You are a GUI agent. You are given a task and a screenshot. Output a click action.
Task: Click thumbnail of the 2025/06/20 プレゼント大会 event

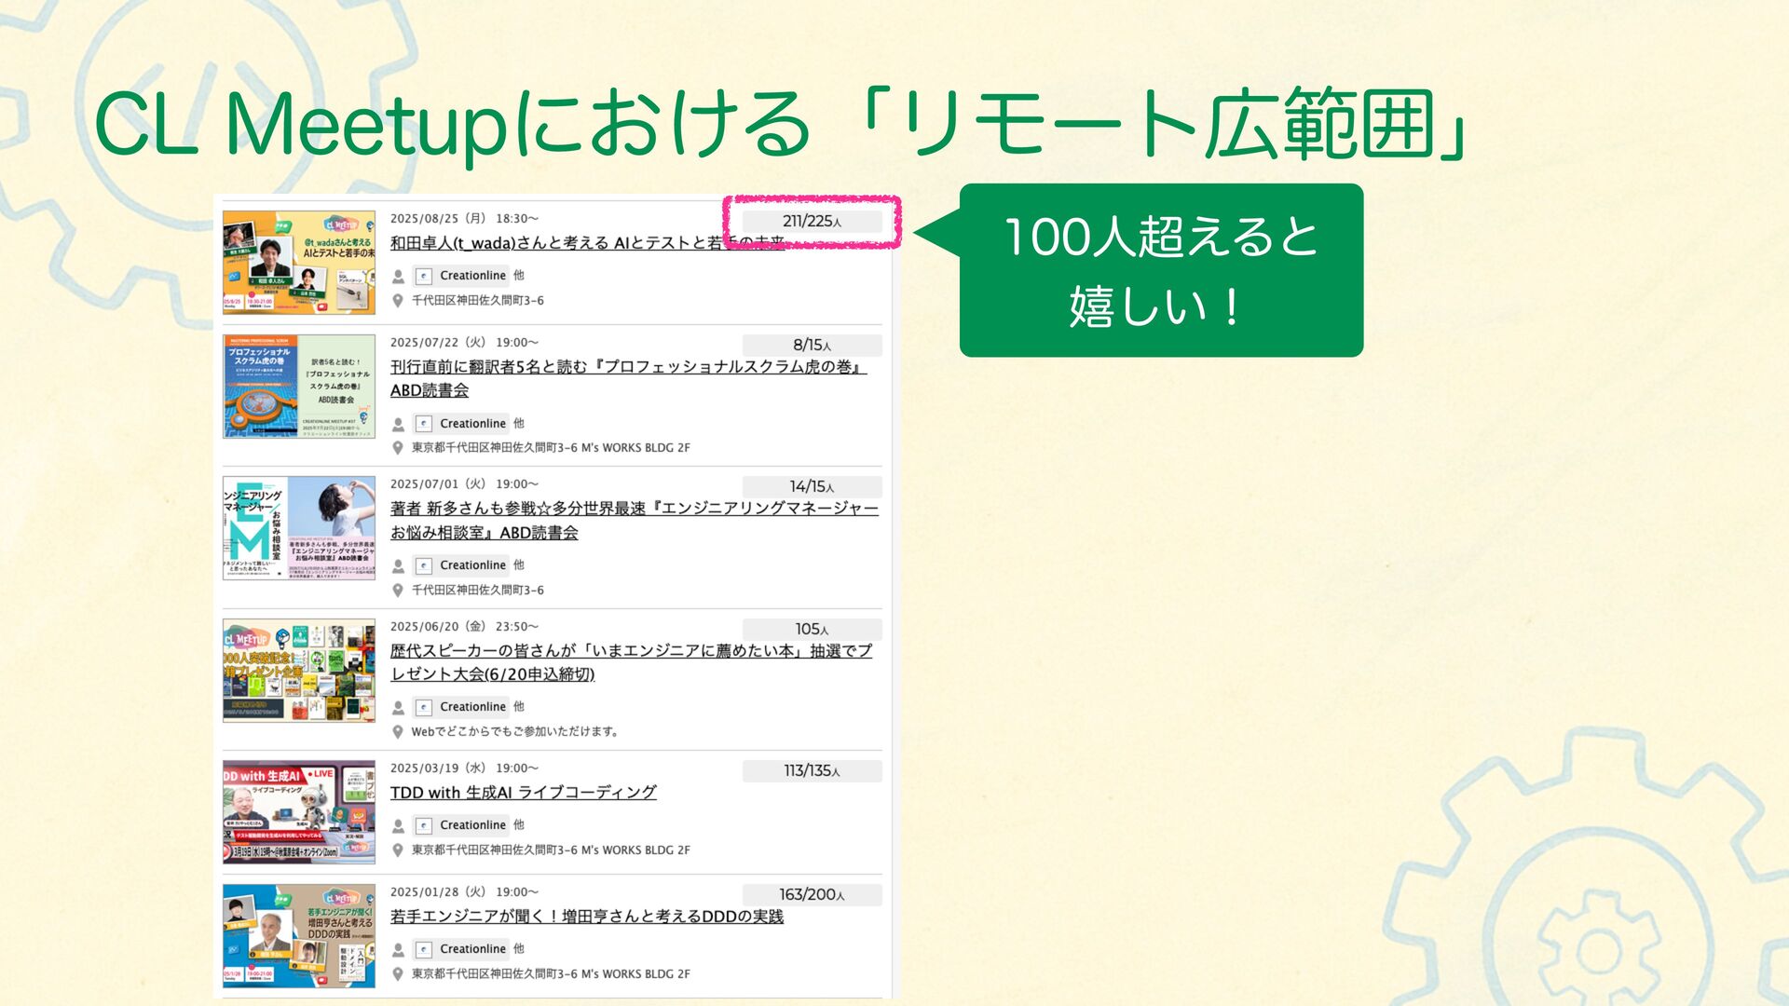coord(299,670)
